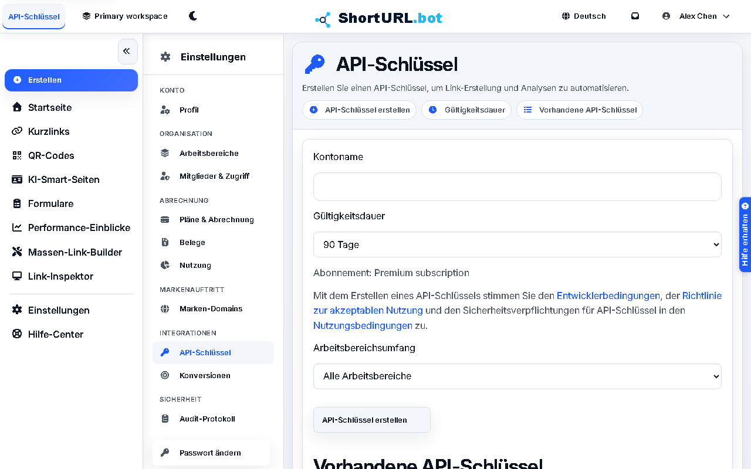
Task: Jump to Gültigkeitsdauer pill shortcut
Action: click(x=466, y=110)
